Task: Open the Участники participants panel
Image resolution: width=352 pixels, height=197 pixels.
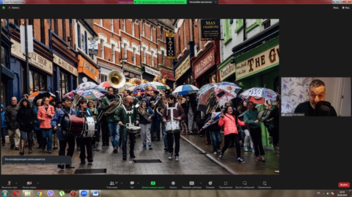Action: tap(112, 184)
